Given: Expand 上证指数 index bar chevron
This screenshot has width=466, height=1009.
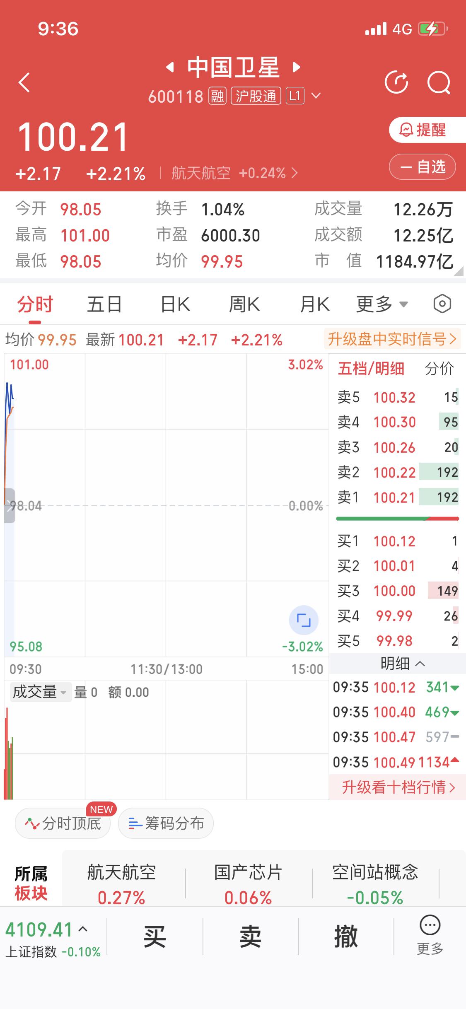Looking at the screenshot, I should click(x=83, y=929).
